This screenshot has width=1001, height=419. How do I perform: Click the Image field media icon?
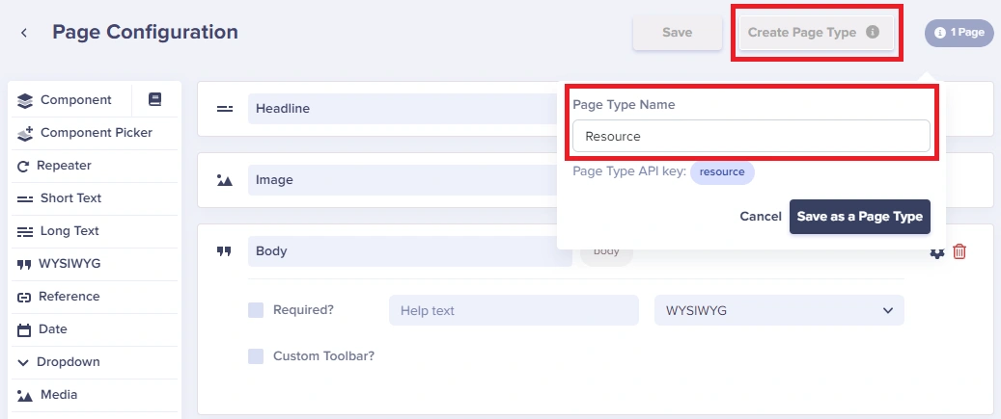(225, 180)
